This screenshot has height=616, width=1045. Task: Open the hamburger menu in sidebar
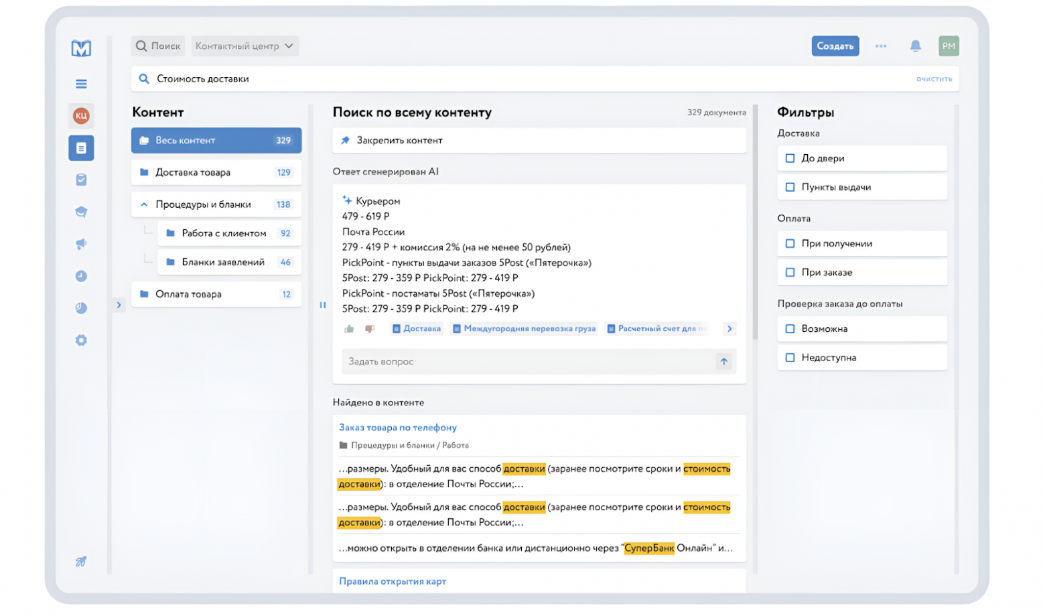(x=81, y=84)
